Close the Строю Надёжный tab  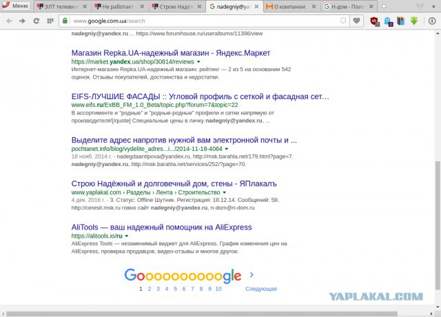[x=199, y=6]
